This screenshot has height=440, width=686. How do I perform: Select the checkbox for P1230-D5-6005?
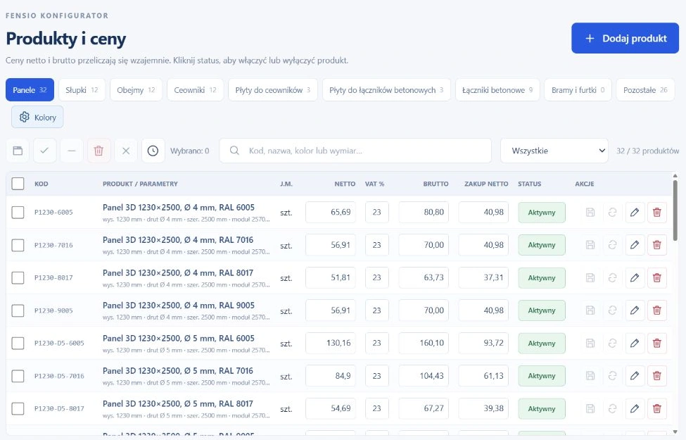point(18,344)
